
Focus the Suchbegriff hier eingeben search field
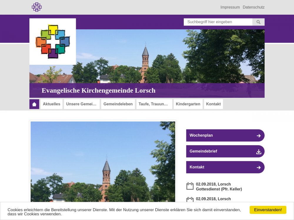[218, 22]
